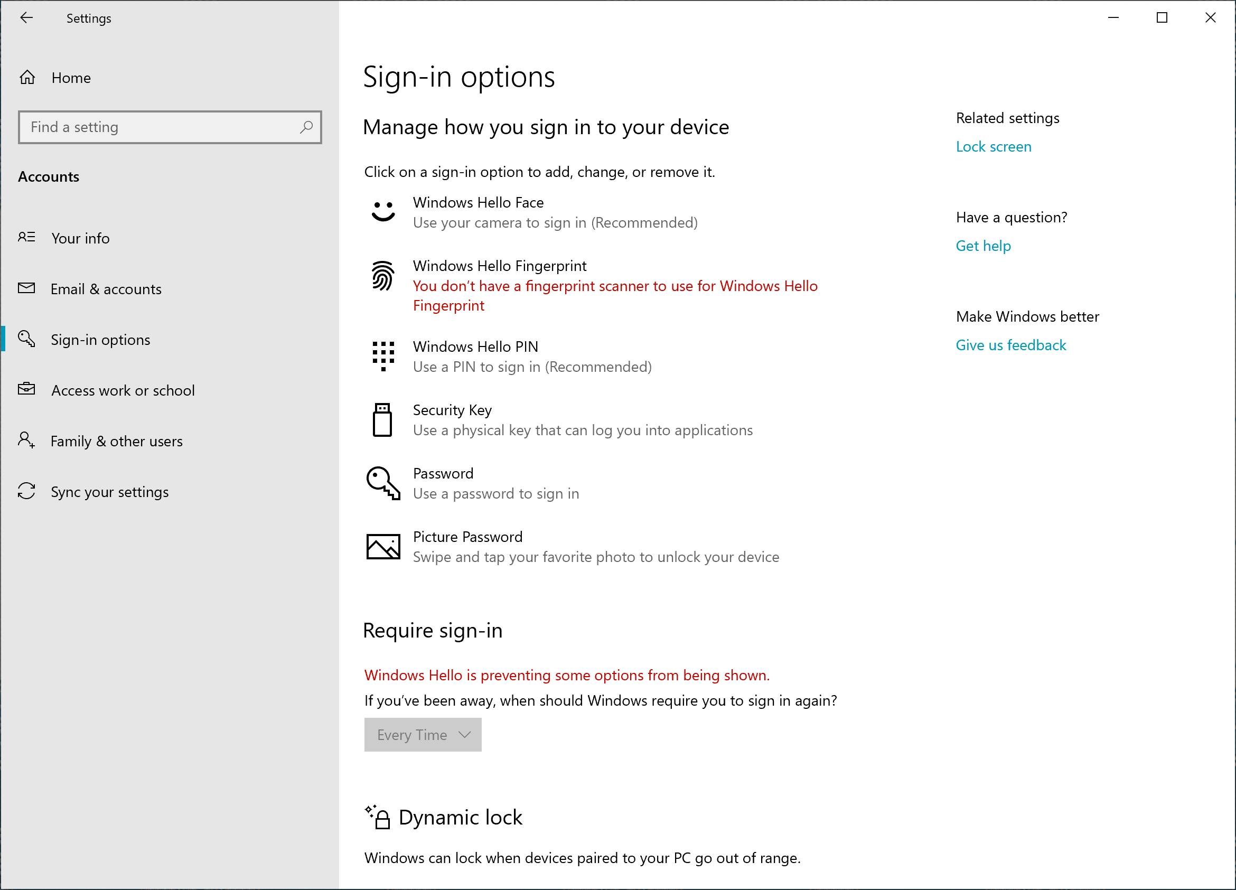Open the Every Time dropdown
Viewport: 1236px width, 890px height.
pyautogui.click(x=423, y=735)
